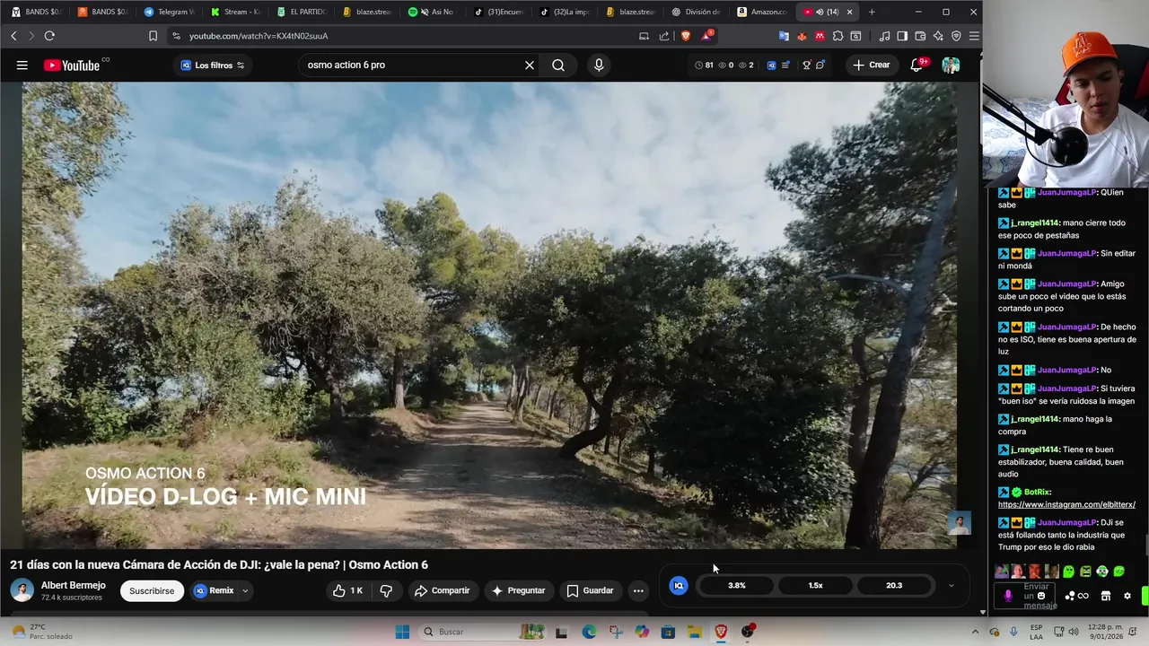Open Albert Bermejo channel name link
The image size is (1149, 646).
tap(73, 585)
